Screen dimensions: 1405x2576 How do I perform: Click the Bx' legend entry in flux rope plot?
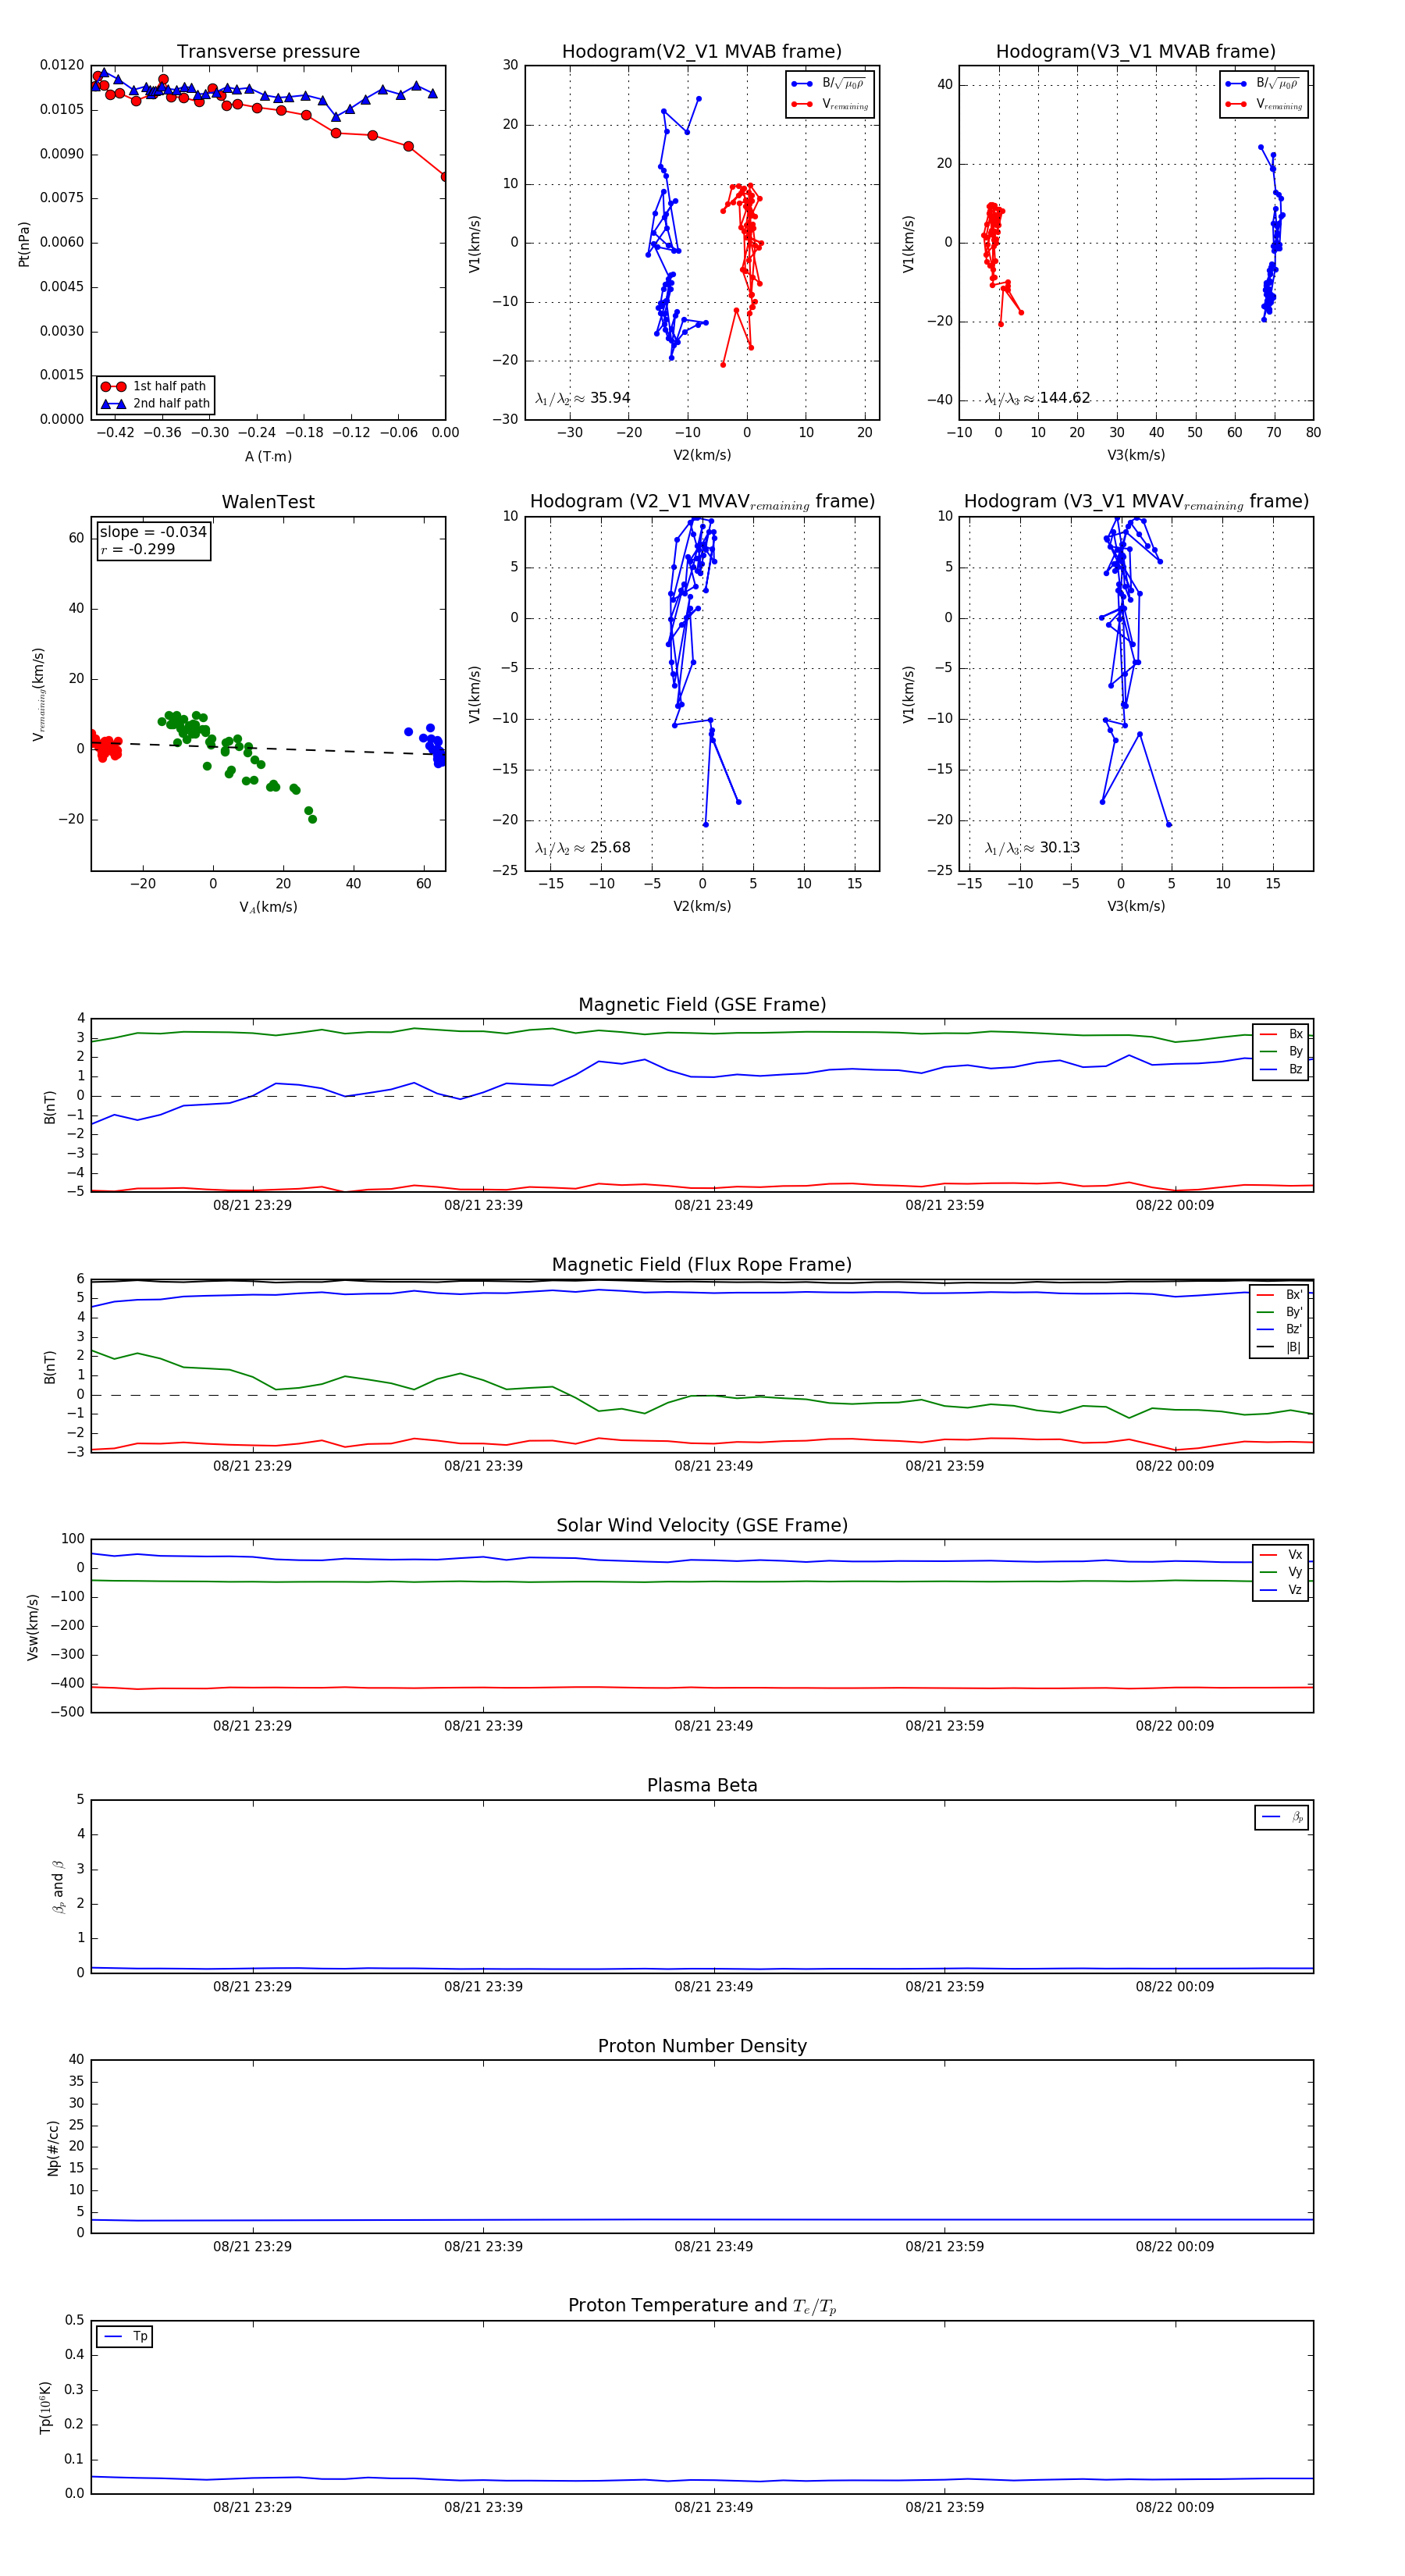(x=1280, y=1294)
